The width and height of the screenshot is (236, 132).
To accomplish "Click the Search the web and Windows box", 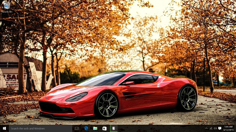I will pos(41,128).
